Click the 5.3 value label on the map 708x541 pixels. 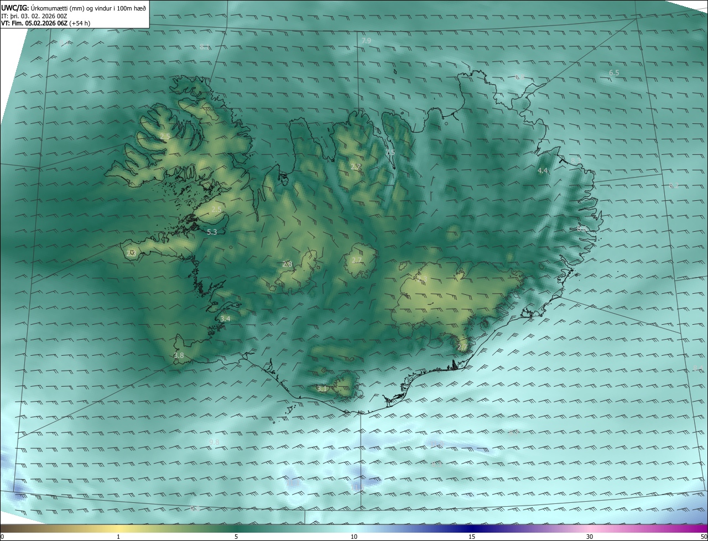[x=212, y=232]
